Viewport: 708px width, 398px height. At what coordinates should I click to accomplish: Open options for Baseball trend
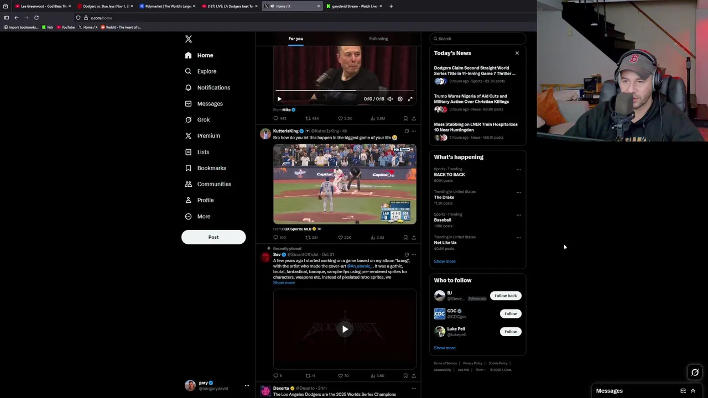(x=519, y=215)
